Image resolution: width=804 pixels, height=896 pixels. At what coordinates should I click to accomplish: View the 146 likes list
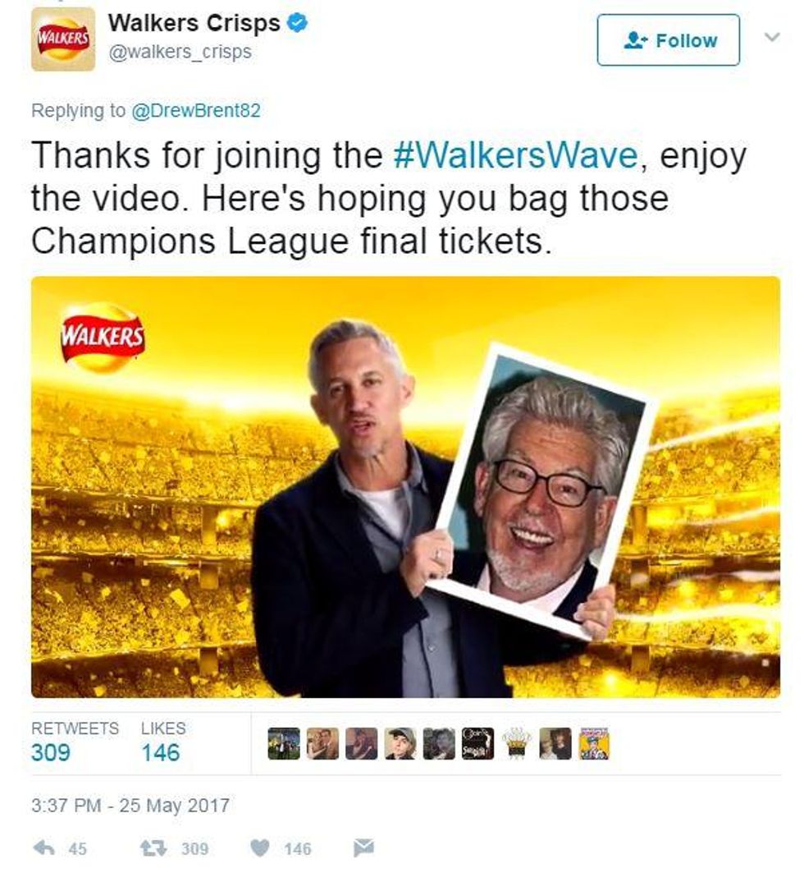(162, 742)
